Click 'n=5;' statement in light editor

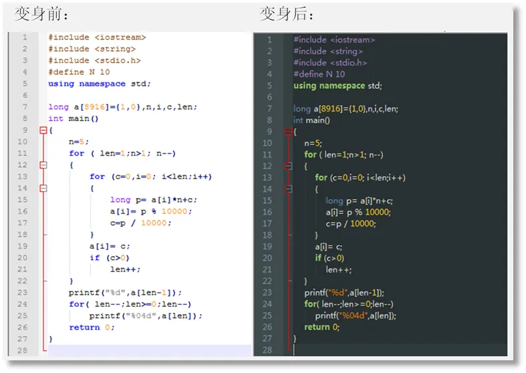coord(79,142)
